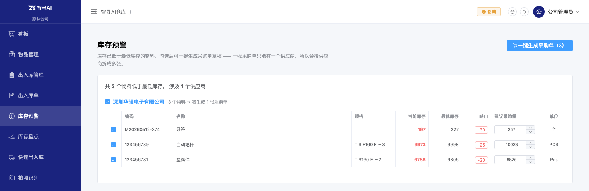Image resolution: width=589 pixels, height=191 pixels.
Task: Click current stock value 9973
Action: click(x=420, y=145)
